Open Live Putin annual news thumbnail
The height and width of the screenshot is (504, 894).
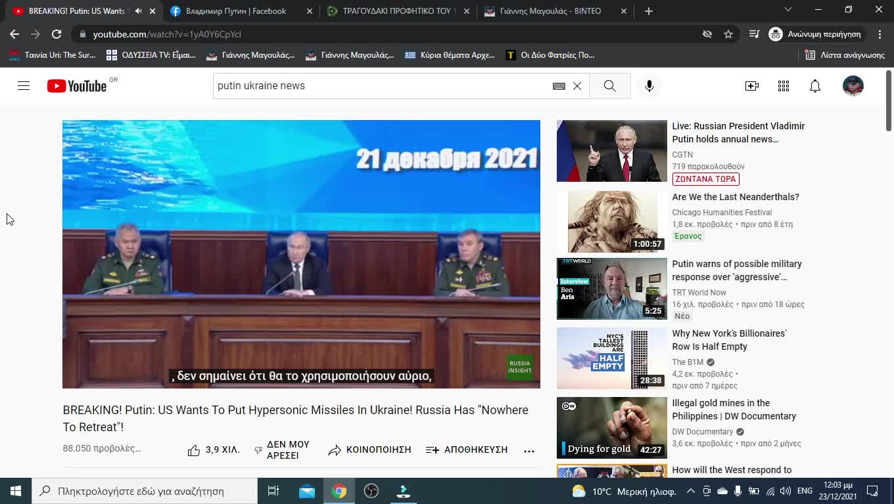tap(611, 151)
